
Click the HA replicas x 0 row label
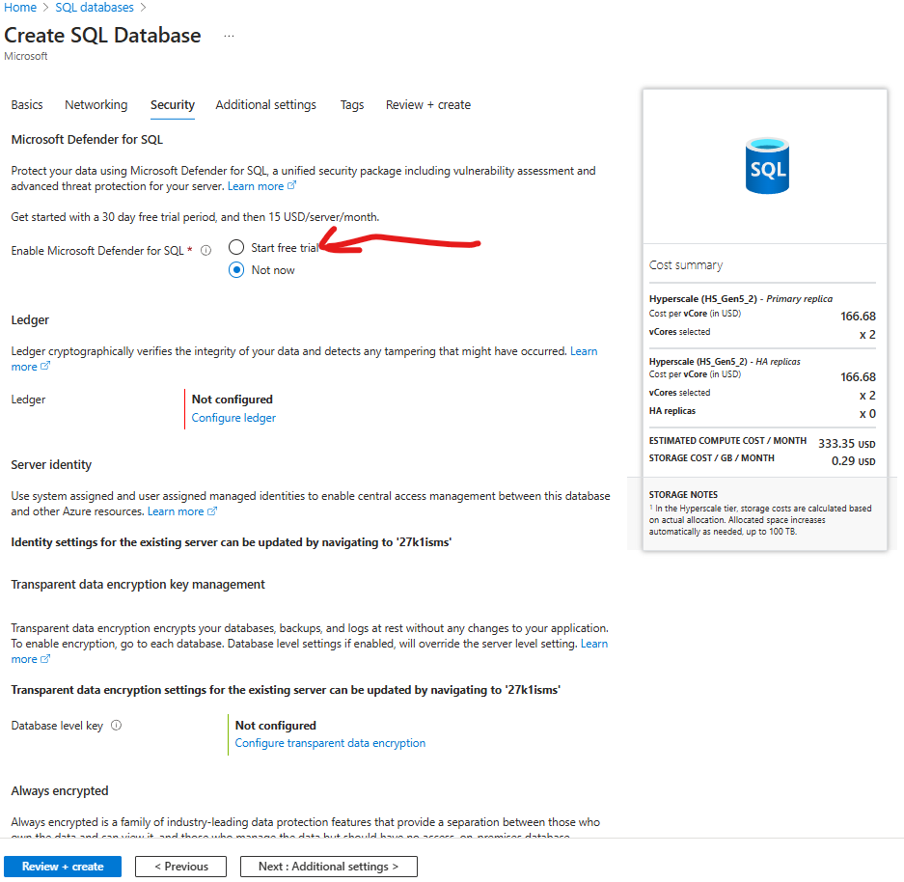(672, 411)
